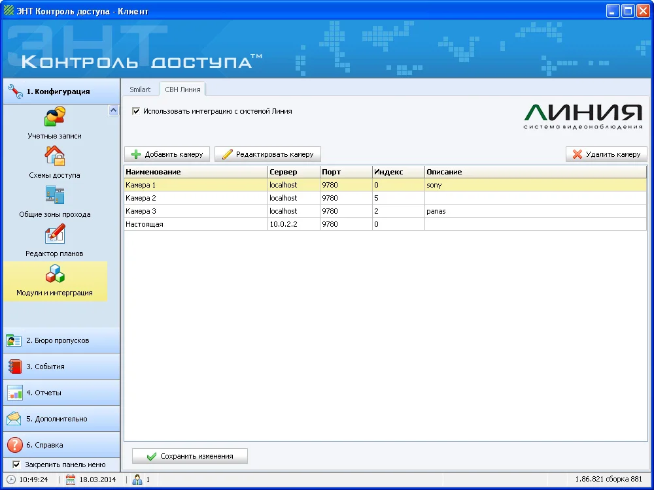Click Добавить камеру button
Viewport: 654px width, 490px height.
coord(167,154)
